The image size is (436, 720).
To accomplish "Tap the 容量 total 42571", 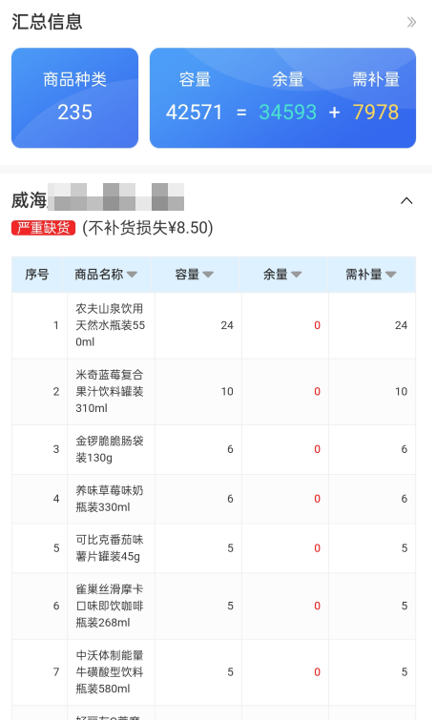I will click(x=194, y=112).
